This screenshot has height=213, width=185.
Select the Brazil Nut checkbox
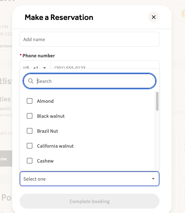click(30, 131)
